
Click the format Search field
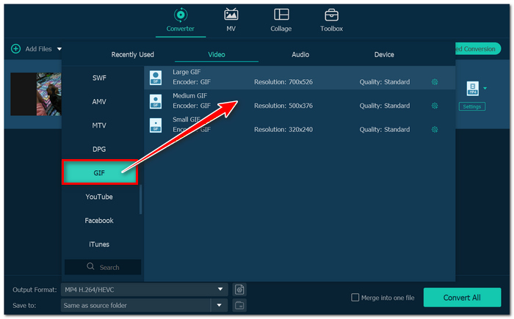[x=103, y=267]
